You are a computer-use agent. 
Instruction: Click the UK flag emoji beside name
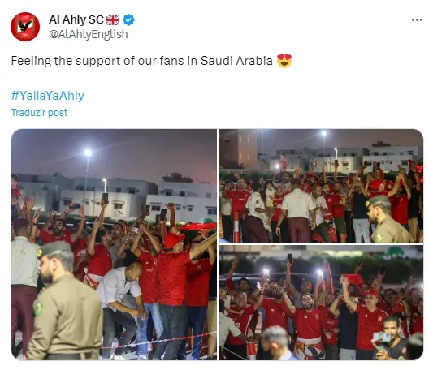(113, 20)
